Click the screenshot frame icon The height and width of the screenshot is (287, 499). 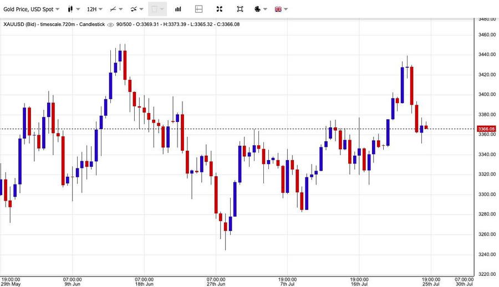(x=240, y=9)
